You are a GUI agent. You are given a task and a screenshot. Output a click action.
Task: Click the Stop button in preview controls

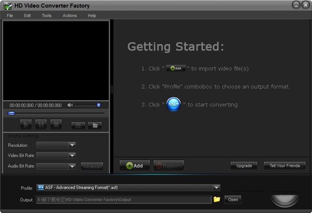56,124
